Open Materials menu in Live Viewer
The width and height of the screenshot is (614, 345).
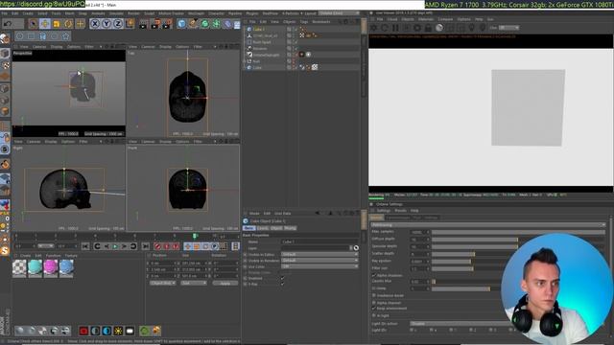(x=426, y=19)
